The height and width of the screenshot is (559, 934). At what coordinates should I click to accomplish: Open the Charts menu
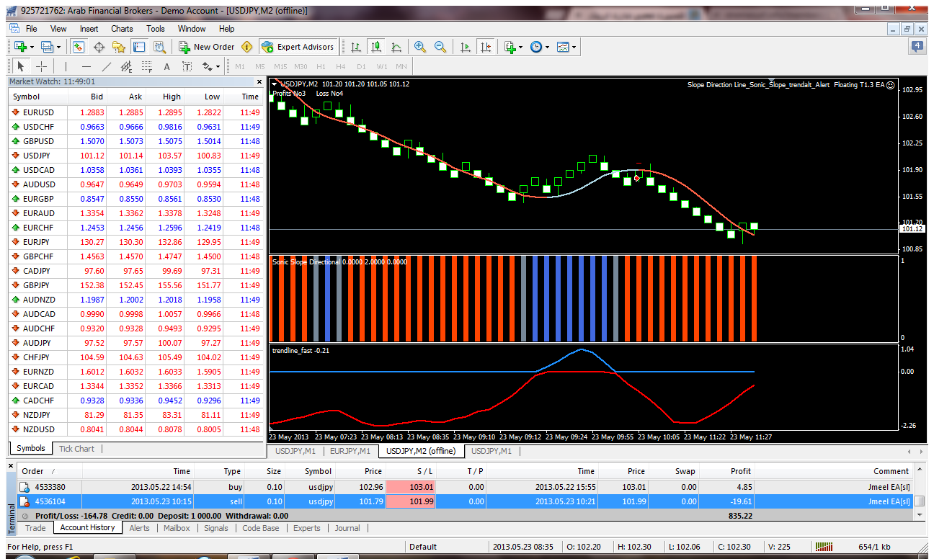pos(122,29)
